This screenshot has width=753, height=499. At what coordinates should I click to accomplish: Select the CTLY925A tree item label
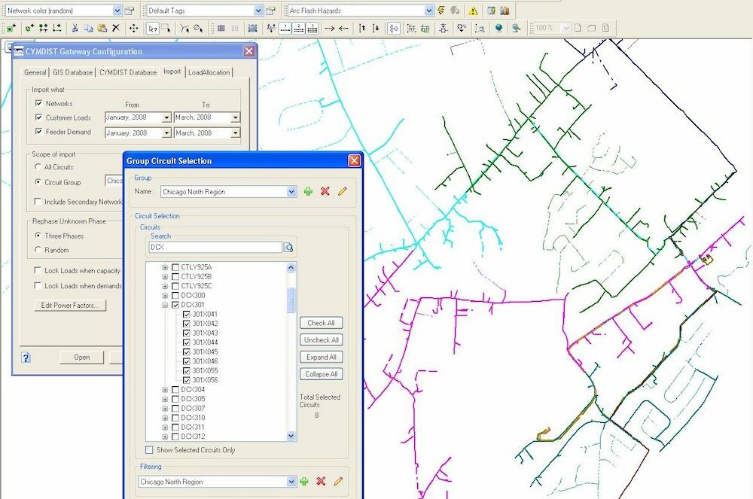(x=197, y=267)
